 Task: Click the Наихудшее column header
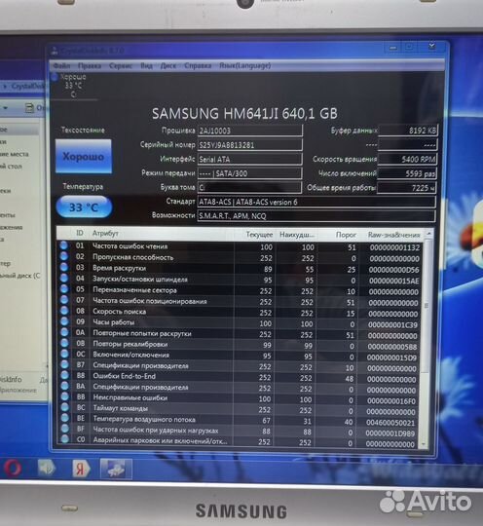click(296, 235)
